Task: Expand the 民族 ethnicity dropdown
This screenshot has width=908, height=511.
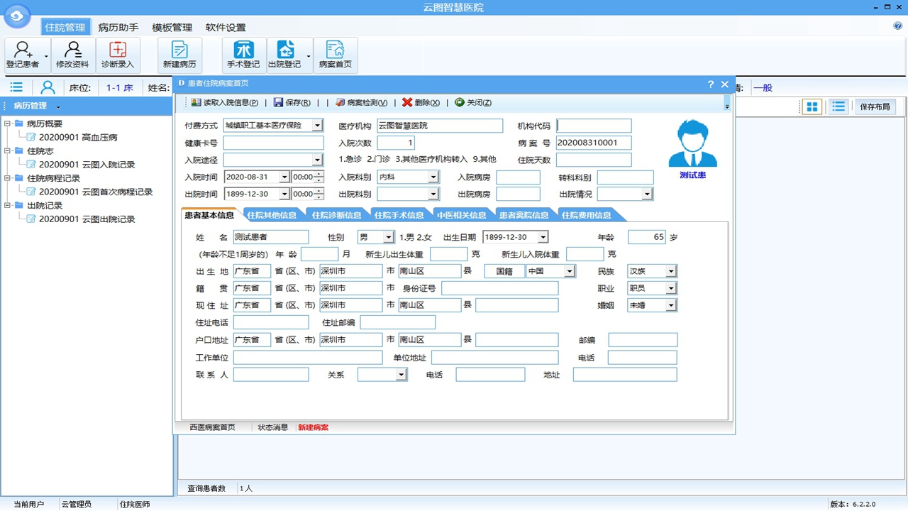Action: 671,271
